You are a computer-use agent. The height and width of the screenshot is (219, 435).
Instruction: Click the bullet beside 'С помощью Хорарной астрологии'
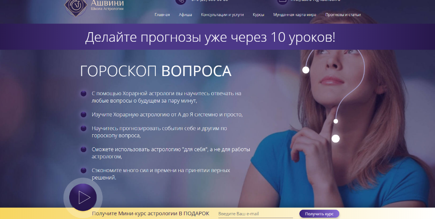83,93
